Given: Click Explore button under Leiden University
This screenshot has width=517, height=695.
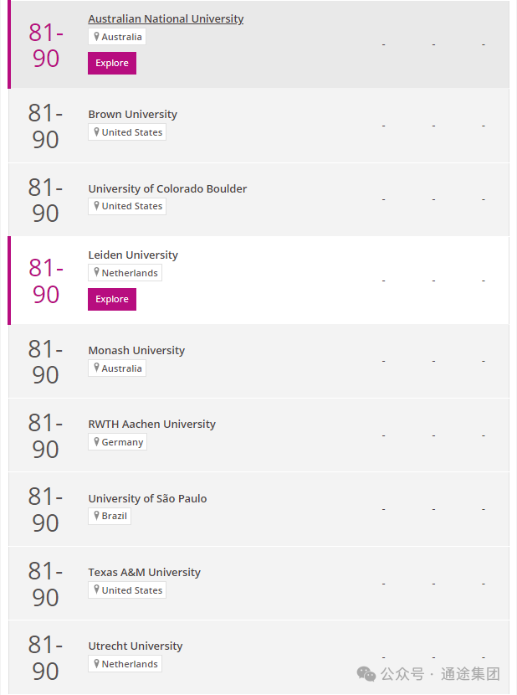Looking at the screenshot, I should click(112, 299).
